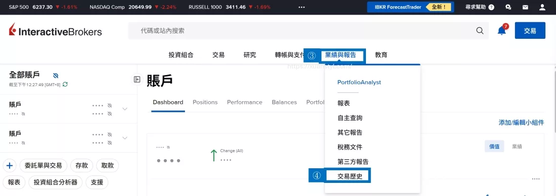Toggle privacy eye beside 全部賬戶
Image resolution: width=556 pixels, height=196 pixels.
pos(56,76)
